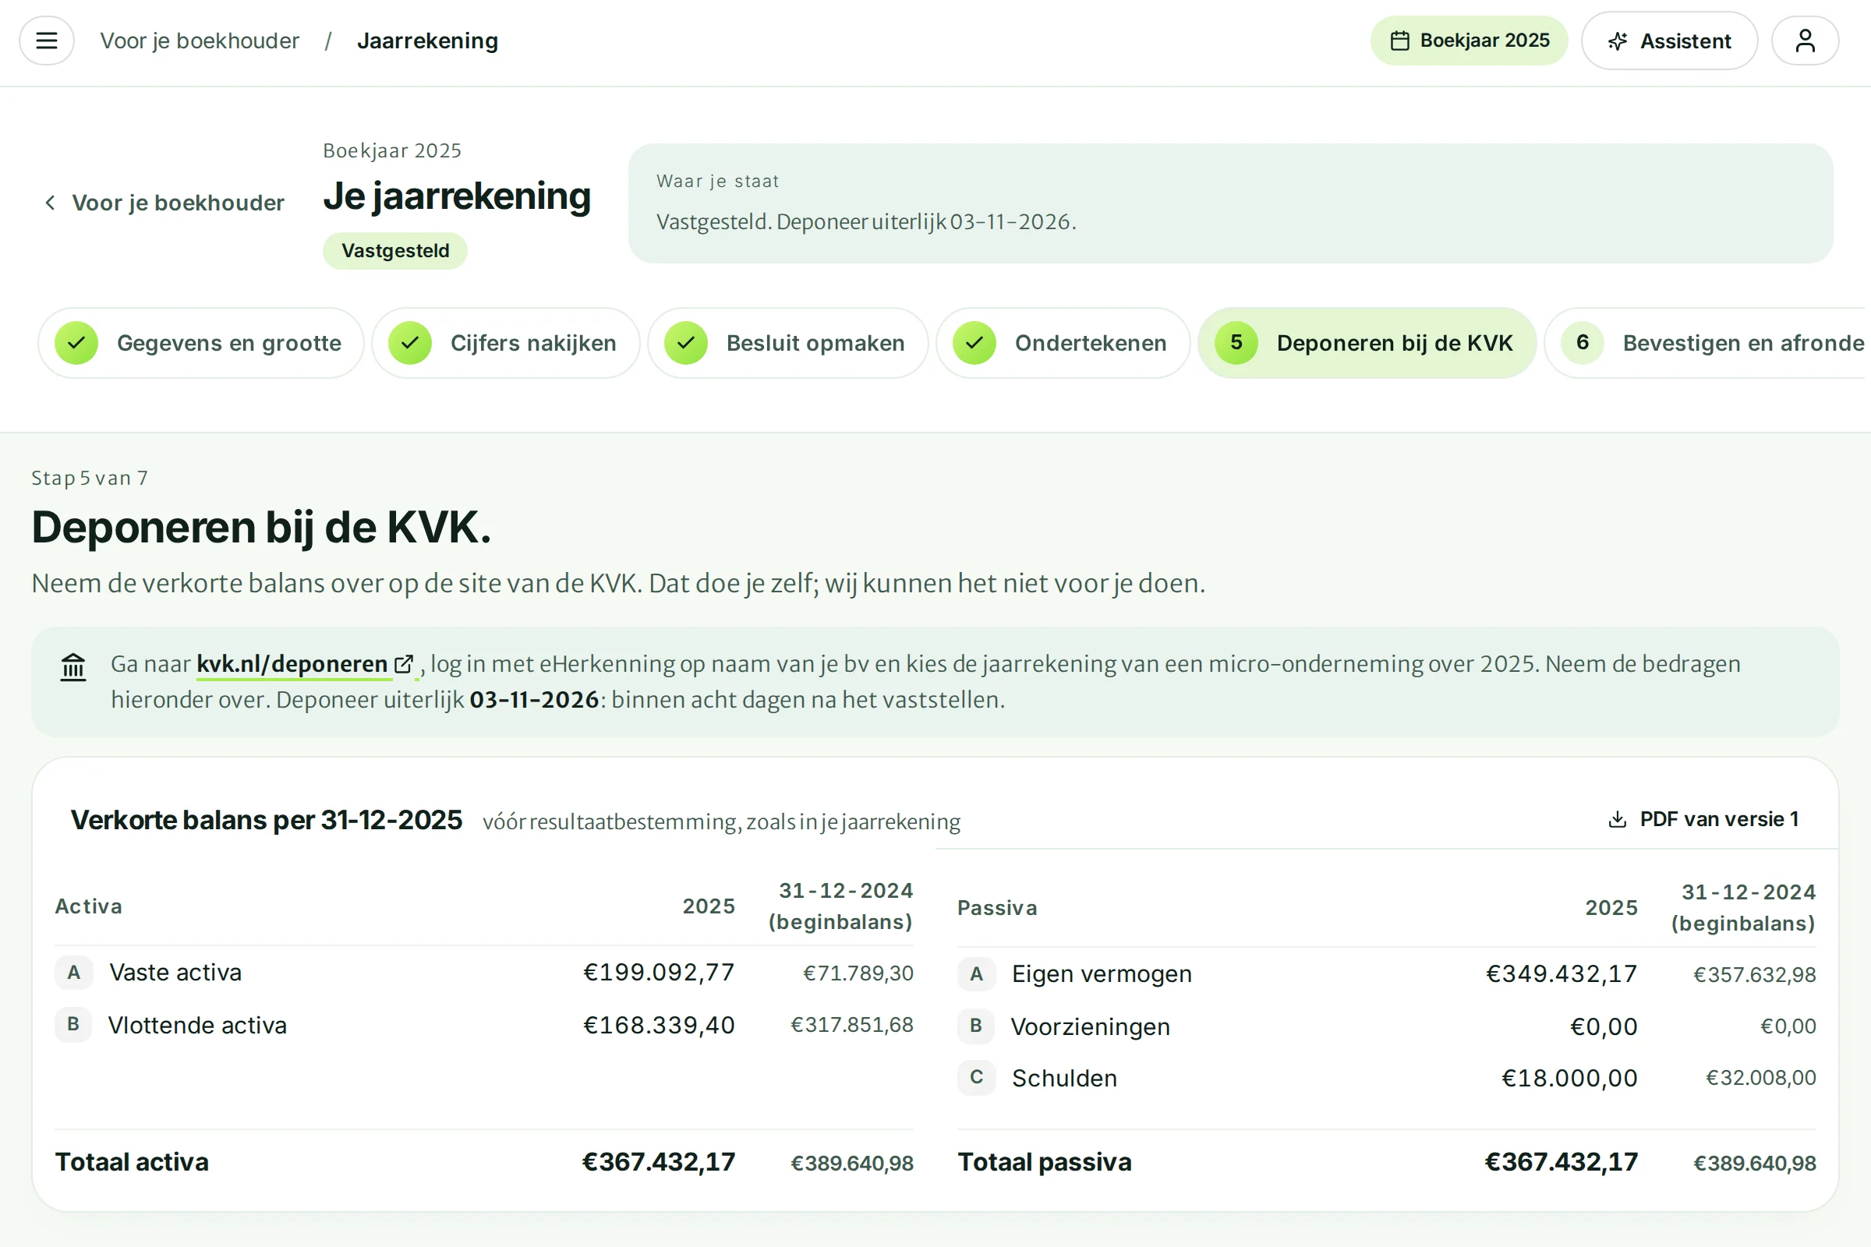This screenshot has height=1247, width=1871.
Task: Select the Schulden beginbalans €32.008,00
Action: point(1761,1078)
